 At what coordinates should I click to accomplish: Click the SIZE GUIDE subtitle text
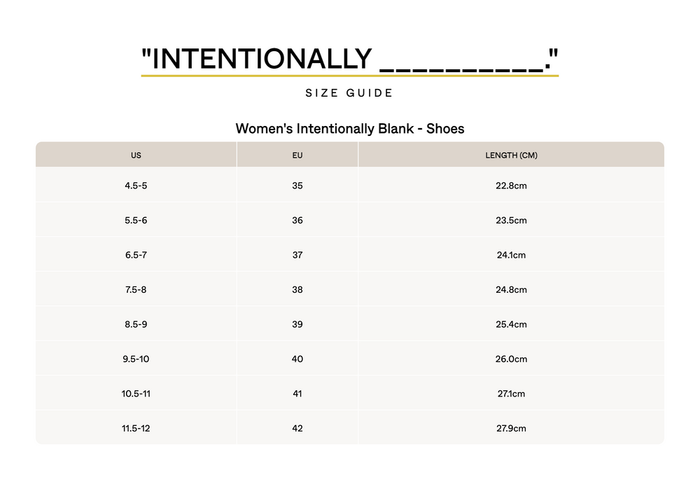click(349, 93)
